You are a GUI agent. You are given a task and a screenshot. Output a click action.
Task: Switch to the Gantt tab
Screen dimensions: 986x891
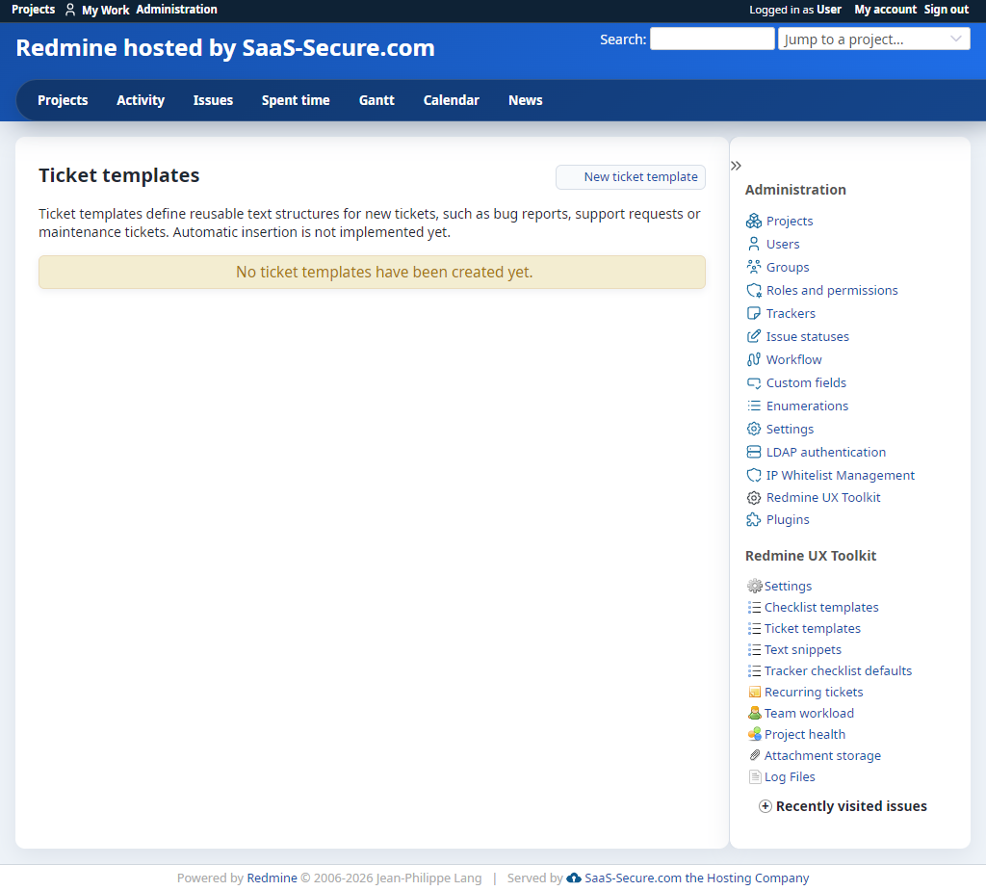pyautogui.click(x=376, y=100)
